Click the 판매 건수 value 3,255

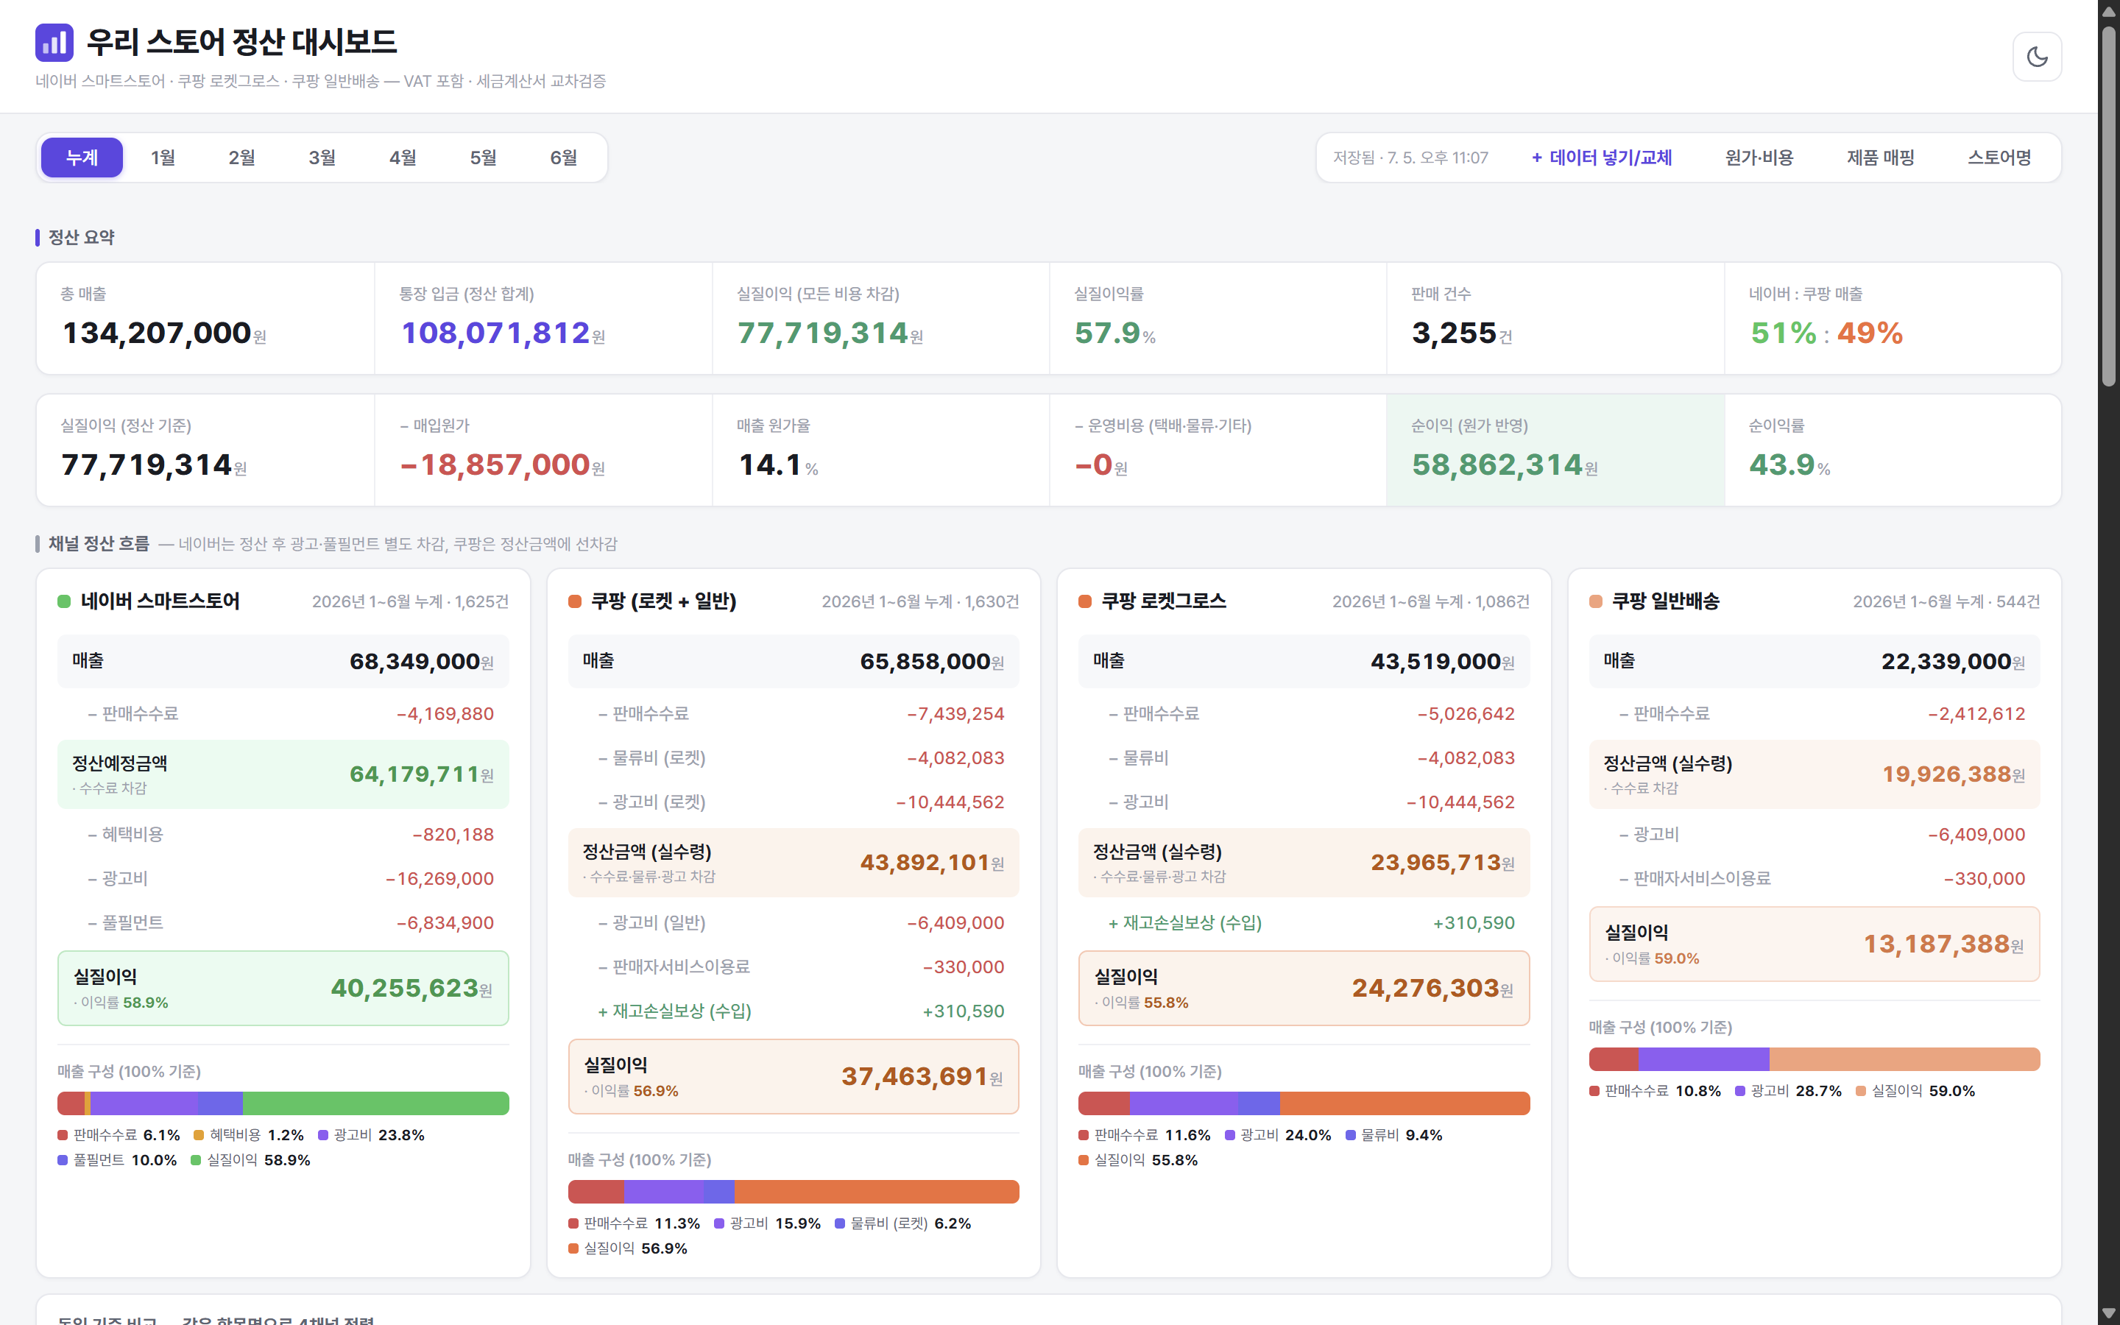point(1455,333)
